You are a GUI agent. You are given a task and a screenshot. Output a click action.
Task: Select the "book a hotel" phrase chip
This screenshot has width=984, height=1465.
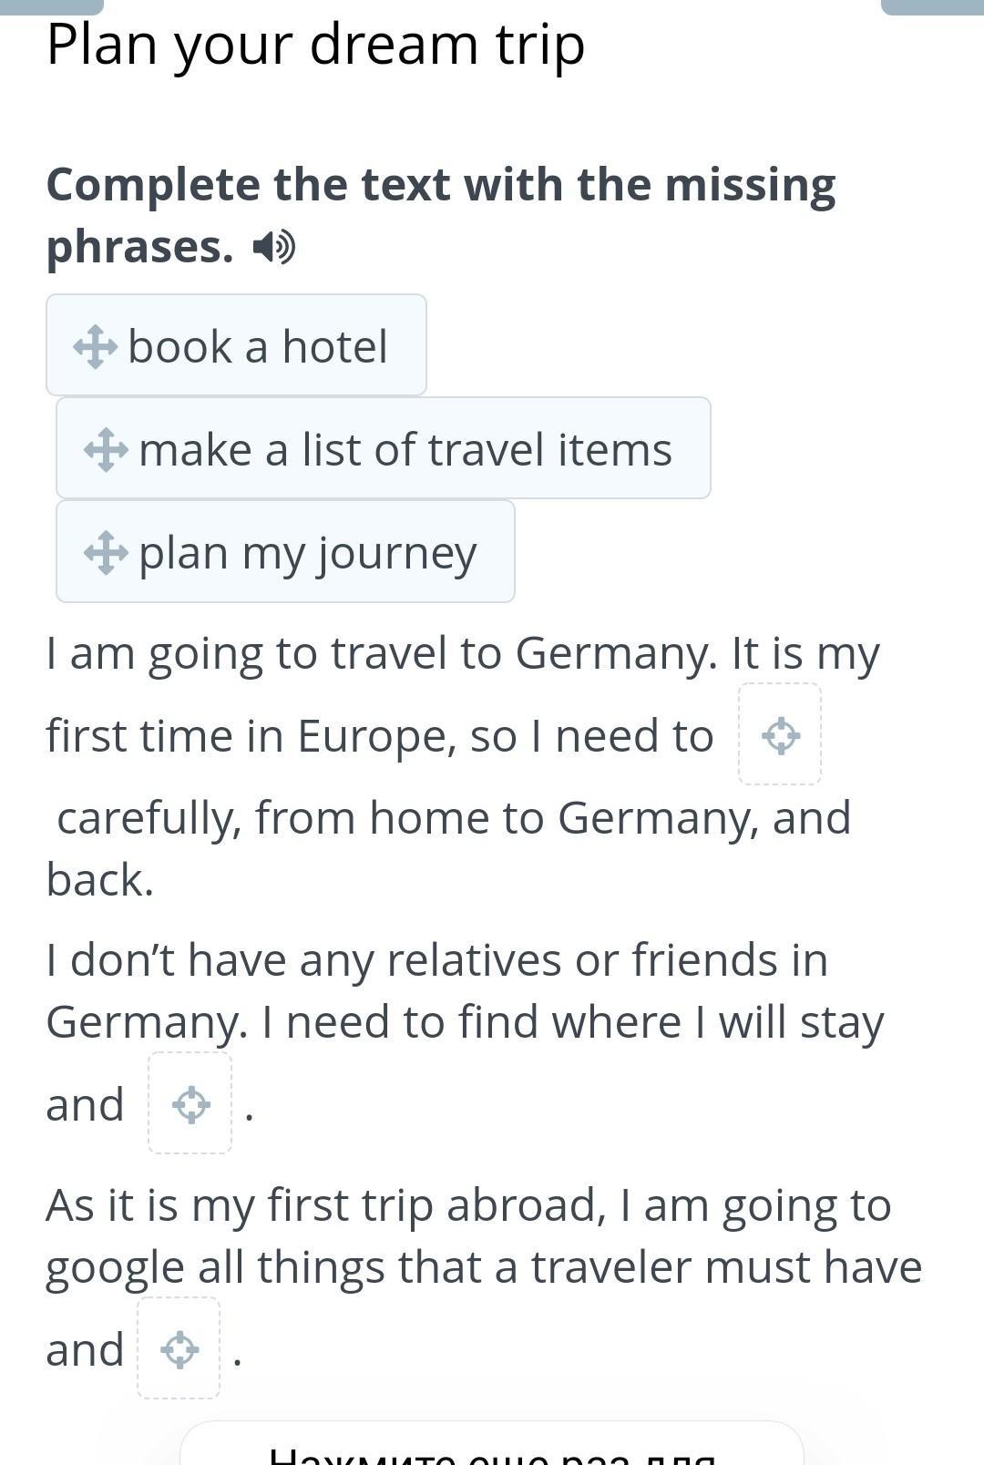257,346
